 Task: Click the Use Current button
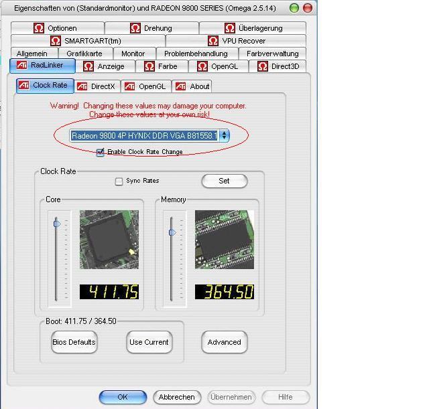pos(149,342)
